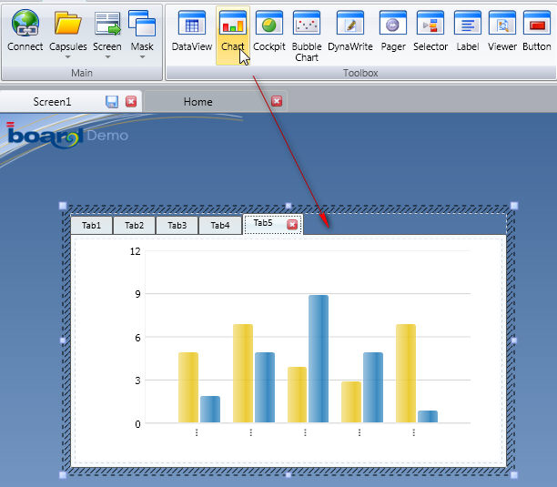Viewport: 557px width, 487px height.
Task: Click the y-axis label 12
Action: [136, 251]
